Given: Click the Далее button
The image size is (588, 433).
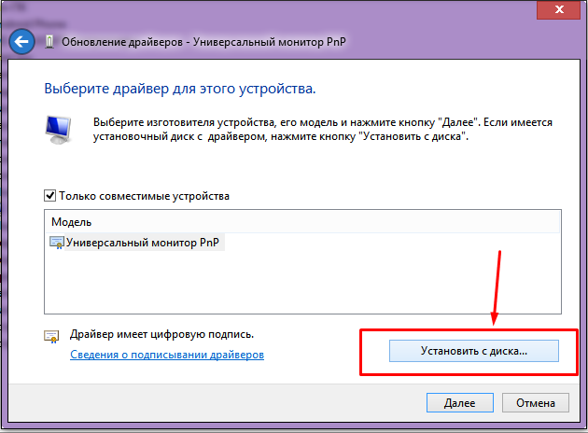Looking at the screenshot, I should pyautogui.click(x=460, y=402).
